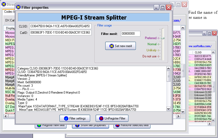Click up arrow of filter details scrollbar
The image size is (218, 138).
(x=168, y=68)
